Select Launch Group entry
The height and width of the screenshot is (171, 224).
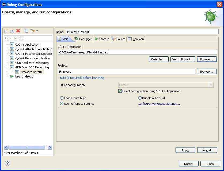click(24, 76)
